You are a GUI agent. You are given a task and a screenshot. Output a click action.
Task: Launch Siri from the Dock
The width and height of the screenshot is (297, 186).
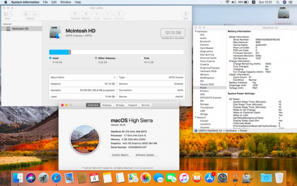pyautogui.click(x=31, y=178)
